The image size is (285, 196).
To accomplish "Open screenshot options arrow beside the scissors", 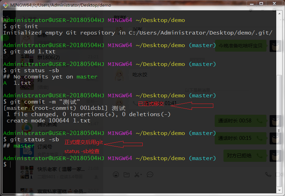I will pyautogui.click(x=141, y=175).
